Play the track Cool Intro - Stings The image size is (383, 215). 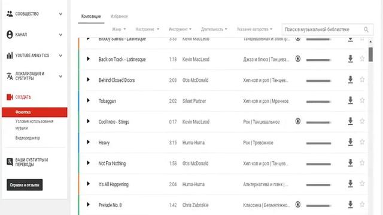coord(88,121)
